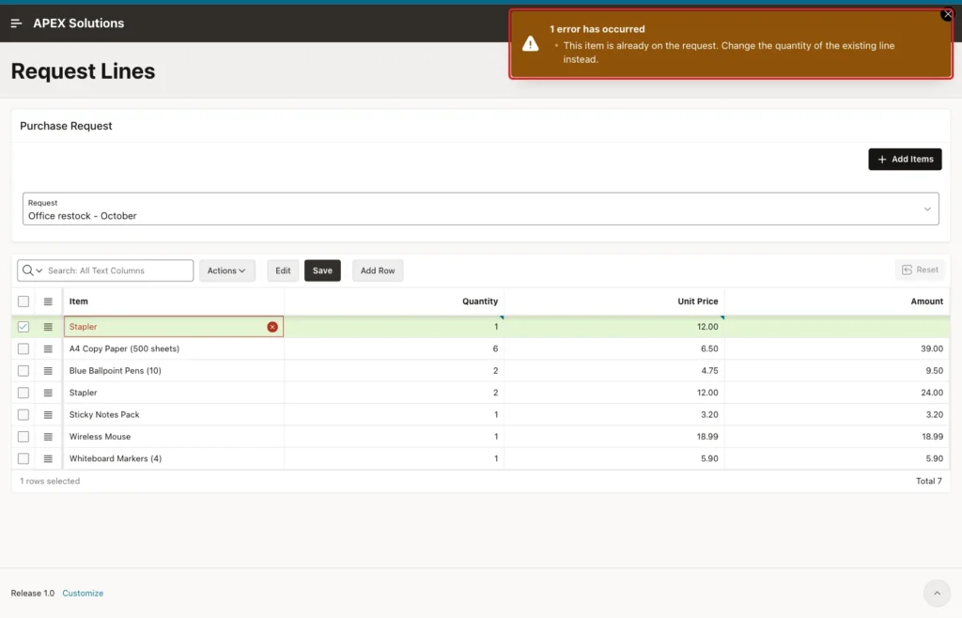
Task: Open row actions menu for the Stapler row with quantity 2
Action: [48, 393]
